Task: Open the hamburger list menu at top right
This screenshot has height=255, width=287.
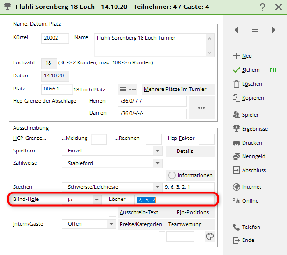Action: [x=255, y=30]
